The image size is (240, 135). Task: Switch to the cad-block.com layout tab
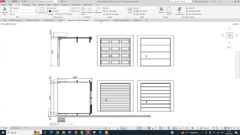coord(15,128)
